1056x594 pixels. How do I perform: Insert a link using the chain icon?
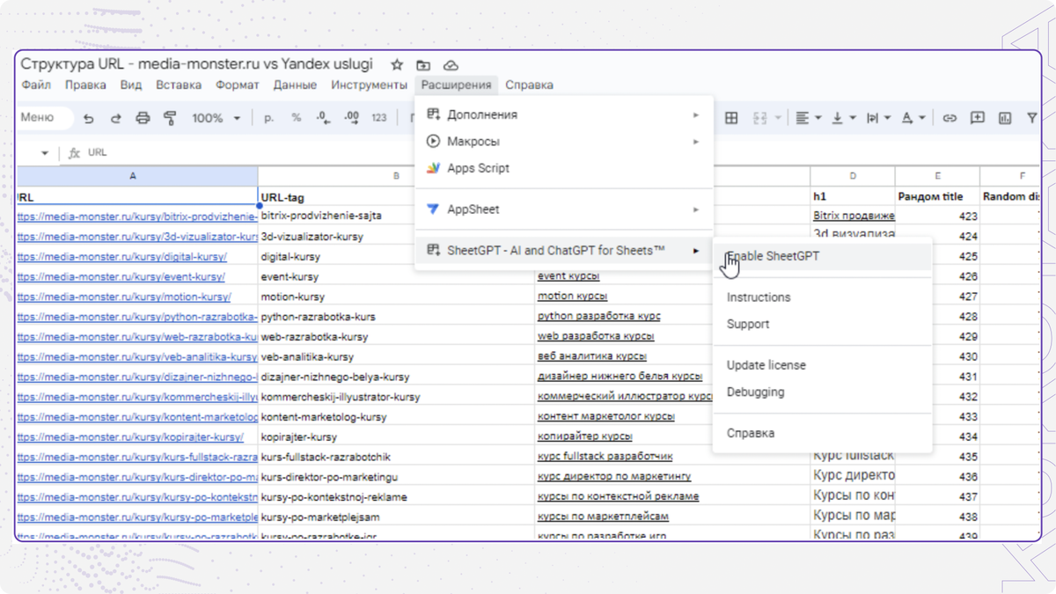(950, 118)
